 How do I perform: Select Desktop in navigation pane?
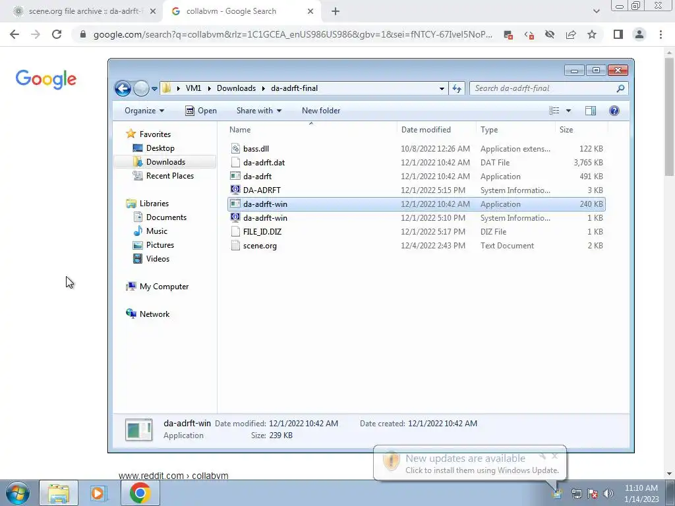154,148
